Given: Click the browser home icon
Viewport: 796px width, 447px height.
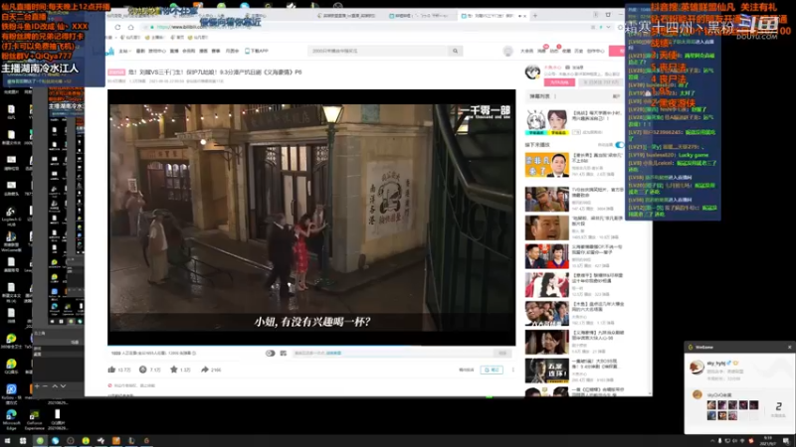Looking at the screenshot, I should pos(131,27).
